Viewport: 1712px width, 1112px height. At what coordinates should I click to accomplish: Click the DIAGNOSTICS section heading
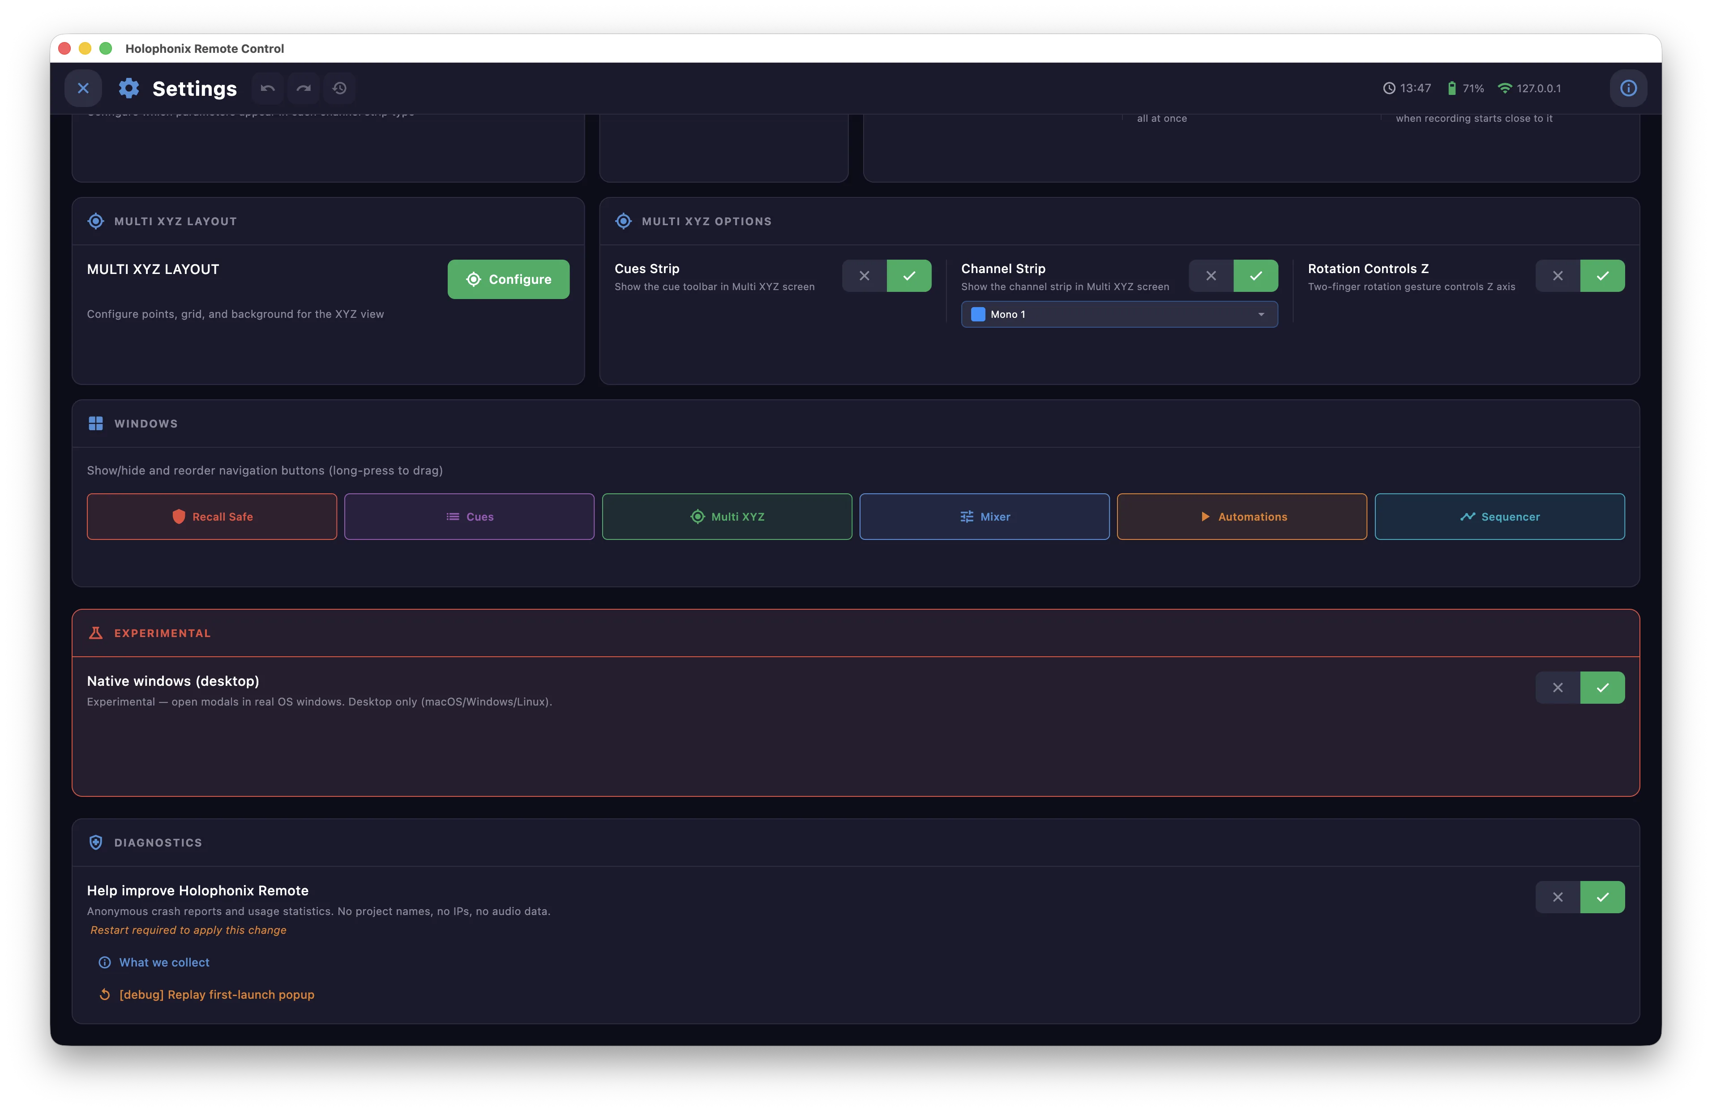[x=158, y=842]
